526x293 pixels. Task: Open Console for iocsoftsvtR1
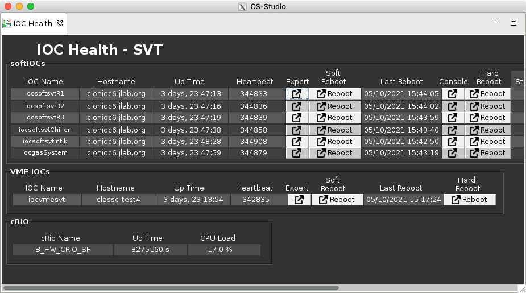pyautogui.click(x=452, y=94)
